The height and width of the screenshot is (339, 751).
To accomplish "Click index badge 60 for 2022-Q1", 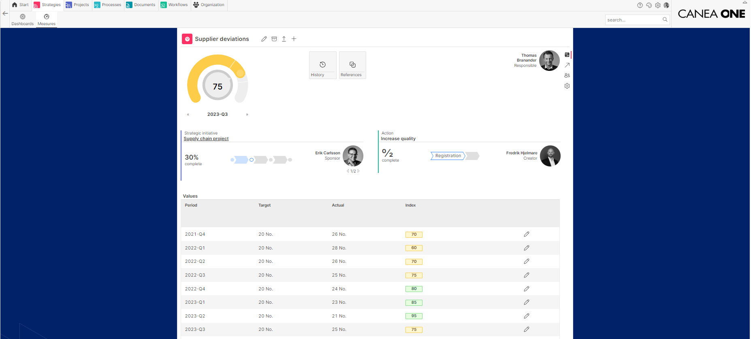I will click(414, 248).
